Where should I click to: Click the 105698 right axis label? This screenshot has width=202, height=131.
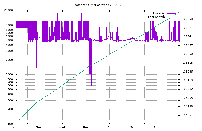pos(188,19)
